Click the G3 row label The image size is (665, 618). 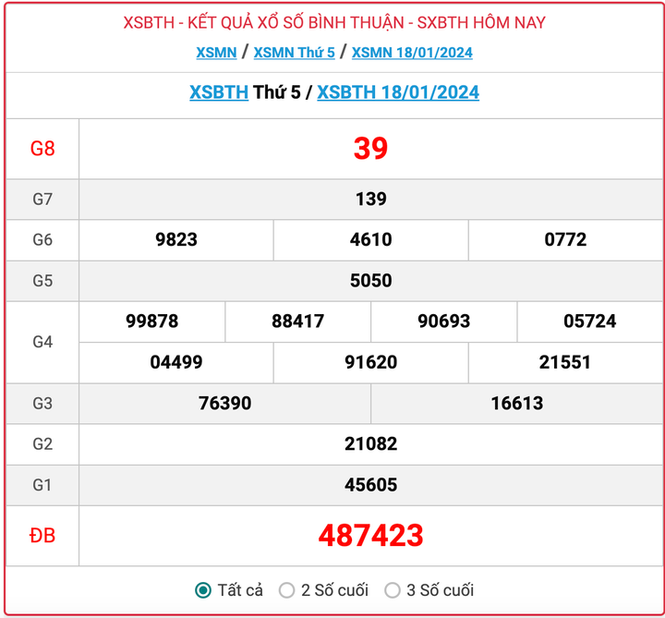42,403
